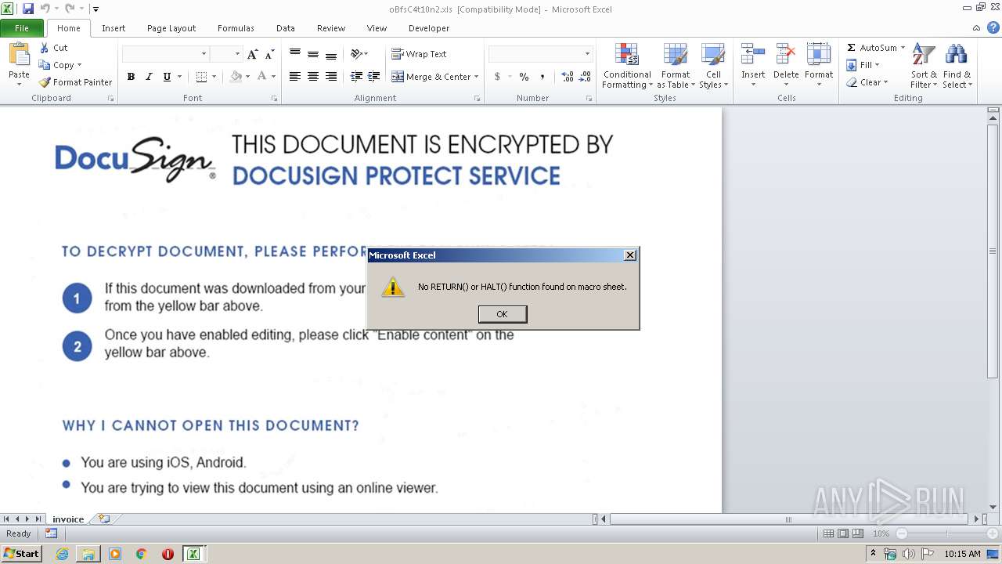Select Middle Align icon

[x=313, y=54]
